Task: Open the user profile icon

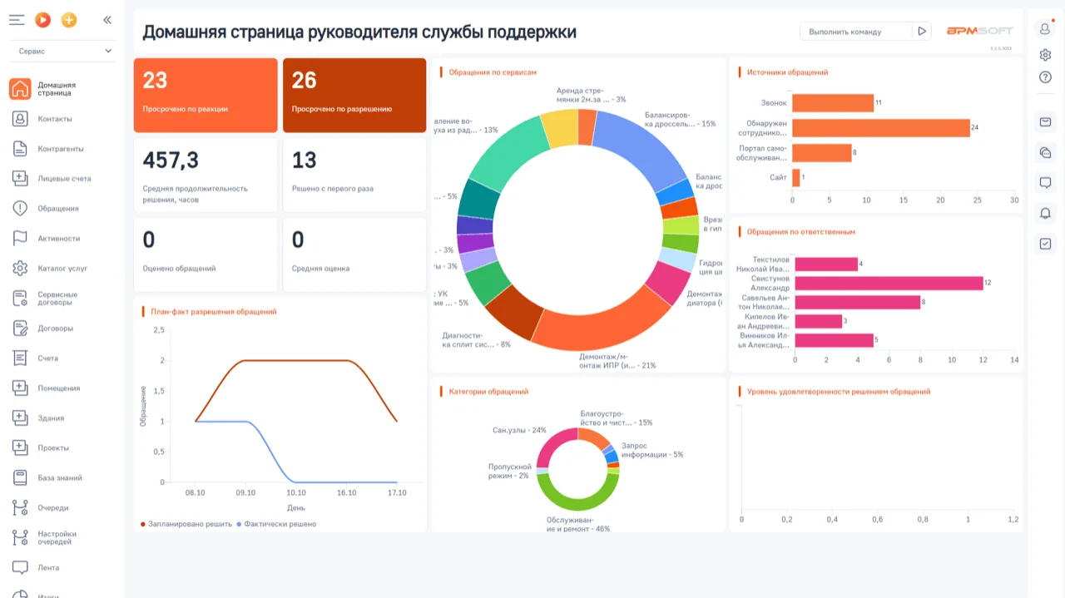Action: (1046, 28)
